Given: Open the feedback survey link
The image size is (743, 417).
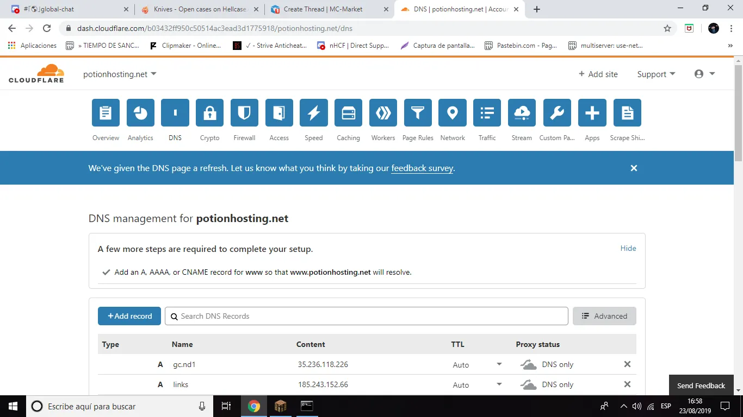Looking at the screenshot, I should click(422, 168).
